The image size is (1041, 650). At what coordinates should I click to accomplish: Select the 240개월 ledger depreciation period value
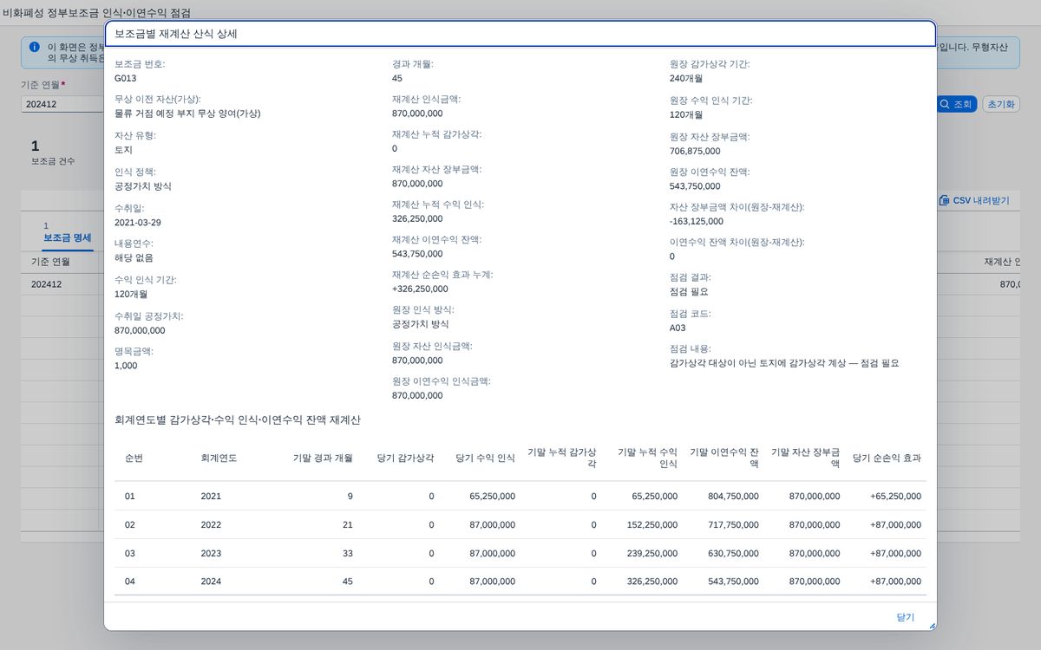tap(686, 78)
